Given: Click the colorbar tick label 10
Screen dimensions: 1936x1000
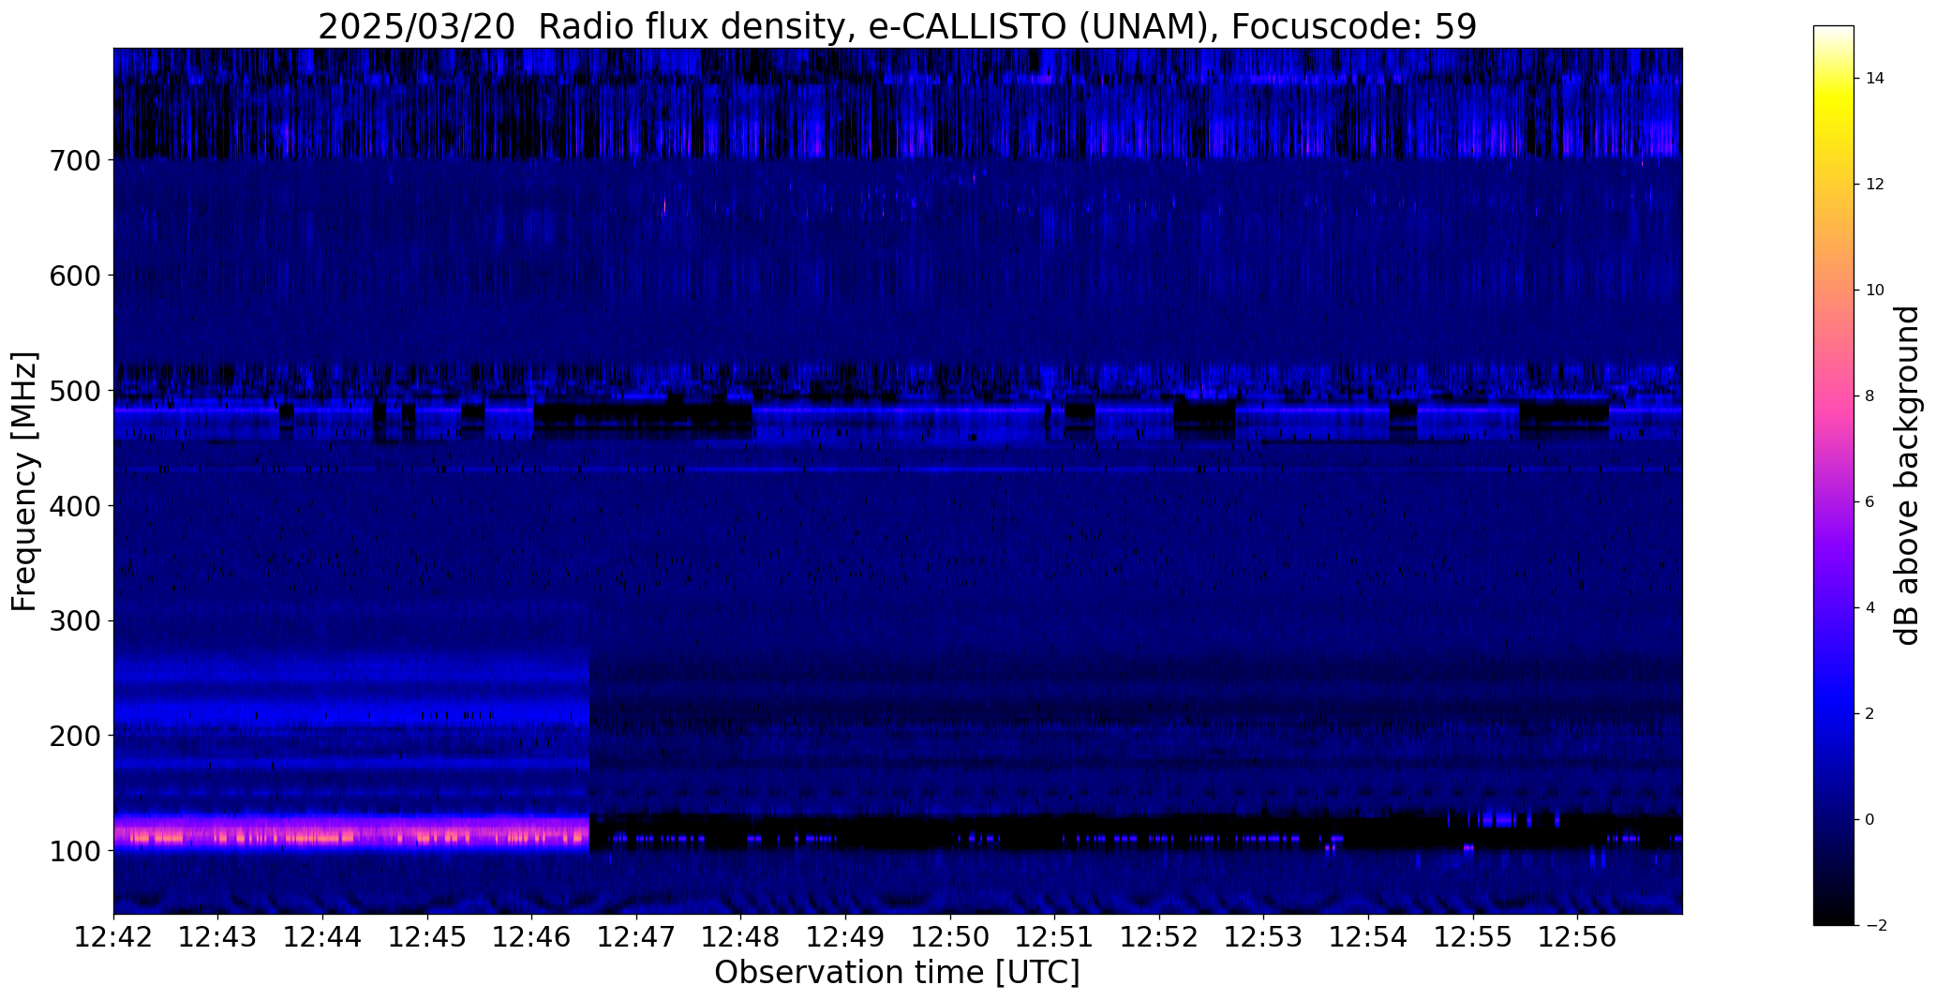Looking at the screenshot, I should [x=1875, y=291].
